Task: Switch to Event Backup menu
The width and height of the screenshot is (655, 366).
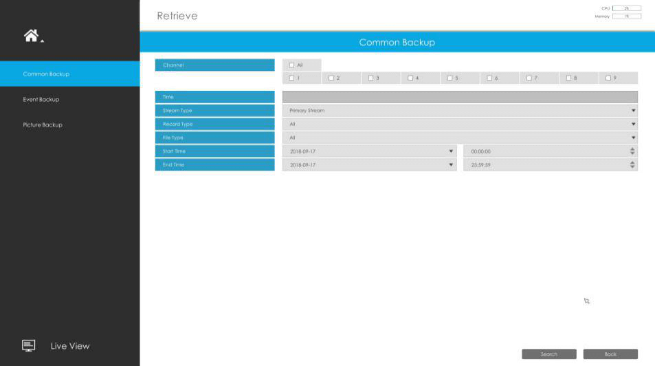Action: pyautogui.click(x=41, y=100)
